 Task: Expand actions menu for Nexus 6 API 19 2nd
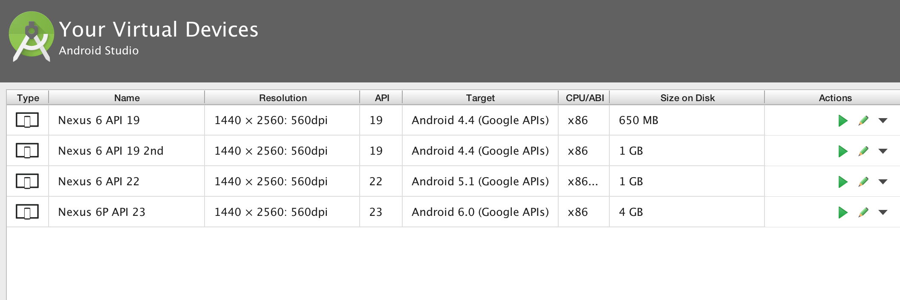coord(883,151)
